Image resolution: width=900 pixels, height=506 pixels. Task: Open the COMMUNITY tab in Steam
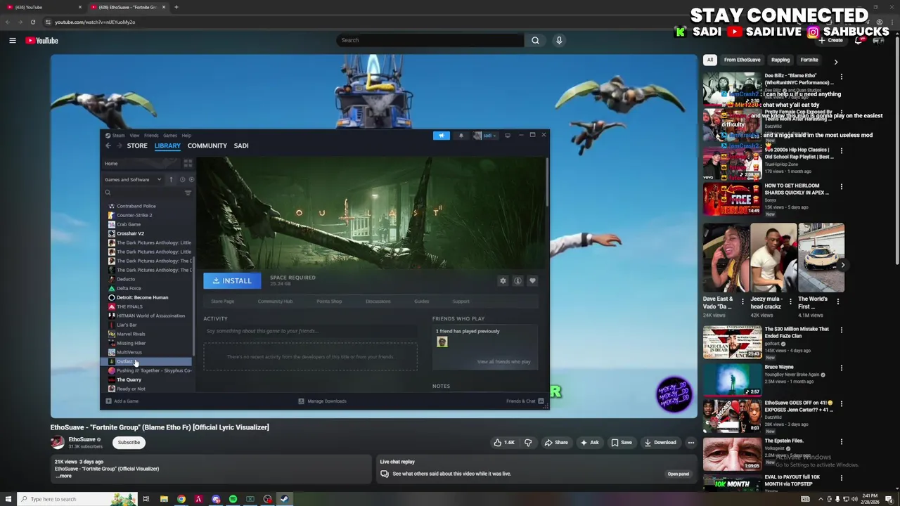[x=207, y=145]
